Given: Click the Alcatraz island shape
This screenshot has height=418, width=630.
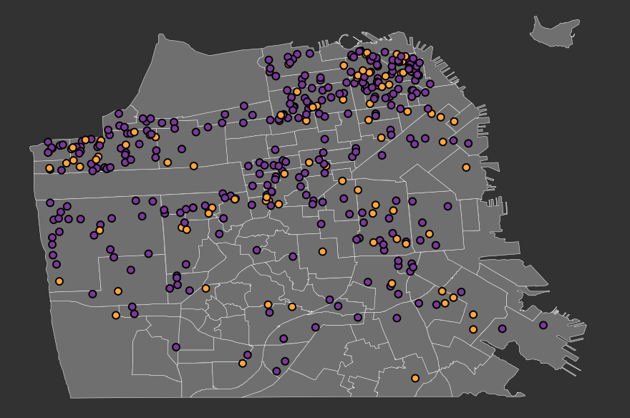Looking at the screenshot, I should pyautogui.click(x=554, y=32).
